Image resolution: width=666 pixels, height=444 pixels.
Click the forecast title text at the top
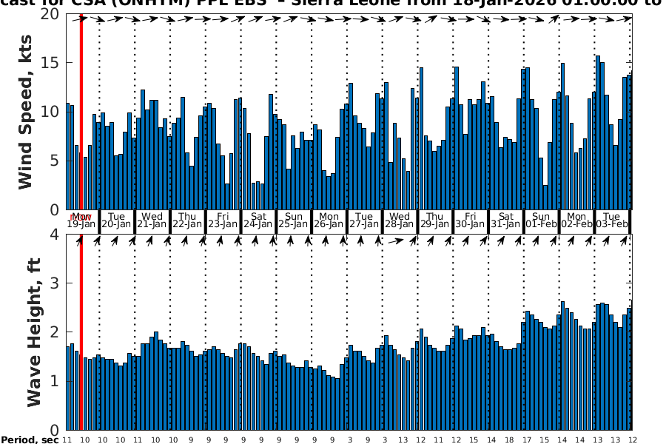333,4
